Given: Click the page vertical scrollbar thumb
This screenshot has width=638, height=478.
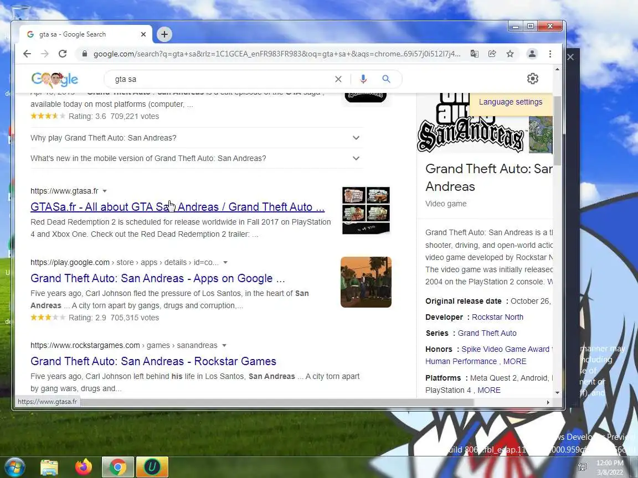Looking at the screenshot, I should 558,130.
